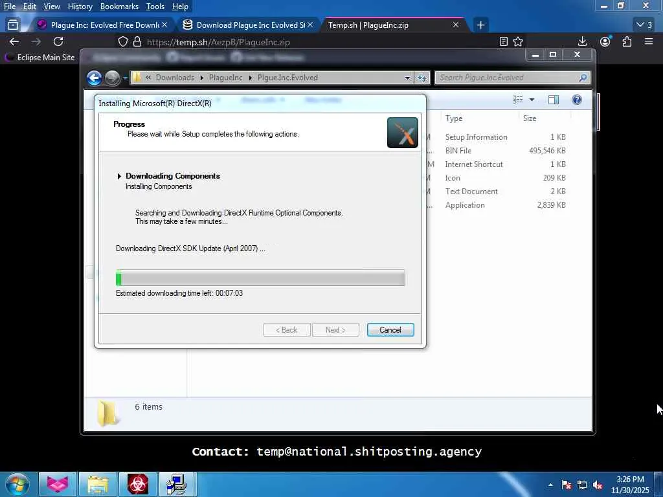Click the disabled Next button in setup

click(335, 329)
